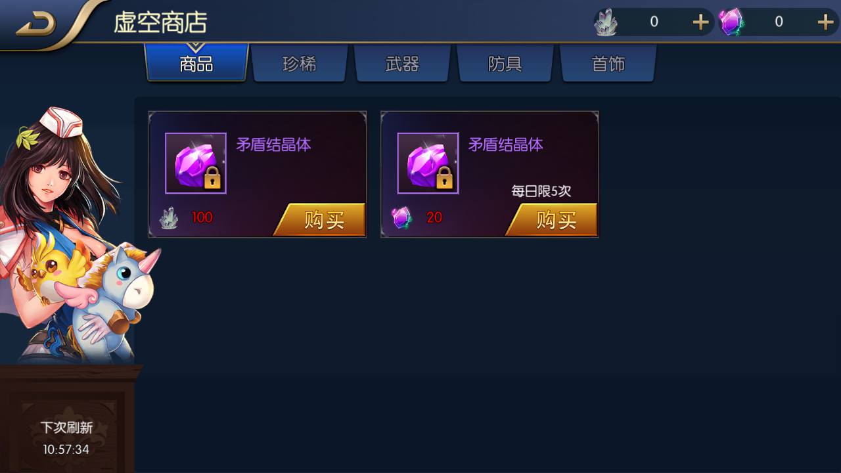Switch to the 首饰 tab
The height and width of the screenshot is (473, 841).
[x=608, y=64]
